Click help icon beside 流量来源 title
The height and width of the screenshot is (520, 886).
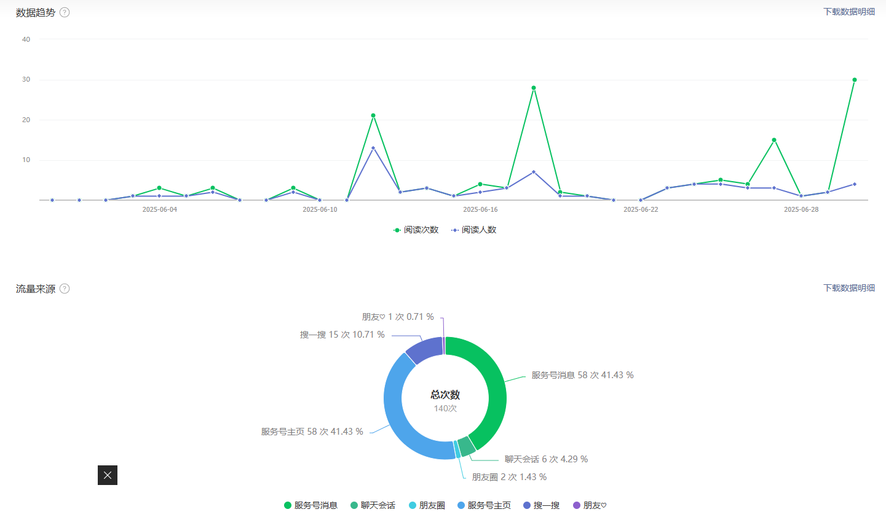(65, 289)
